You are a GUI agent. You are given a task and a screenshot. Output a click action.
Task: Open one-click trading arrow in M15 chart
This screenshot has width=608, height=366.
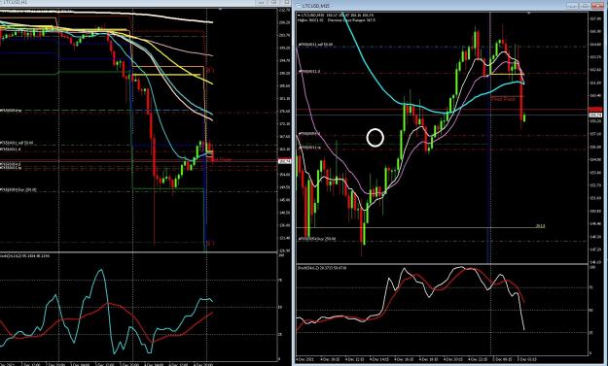pyautogui.click(x=299, y=16)
